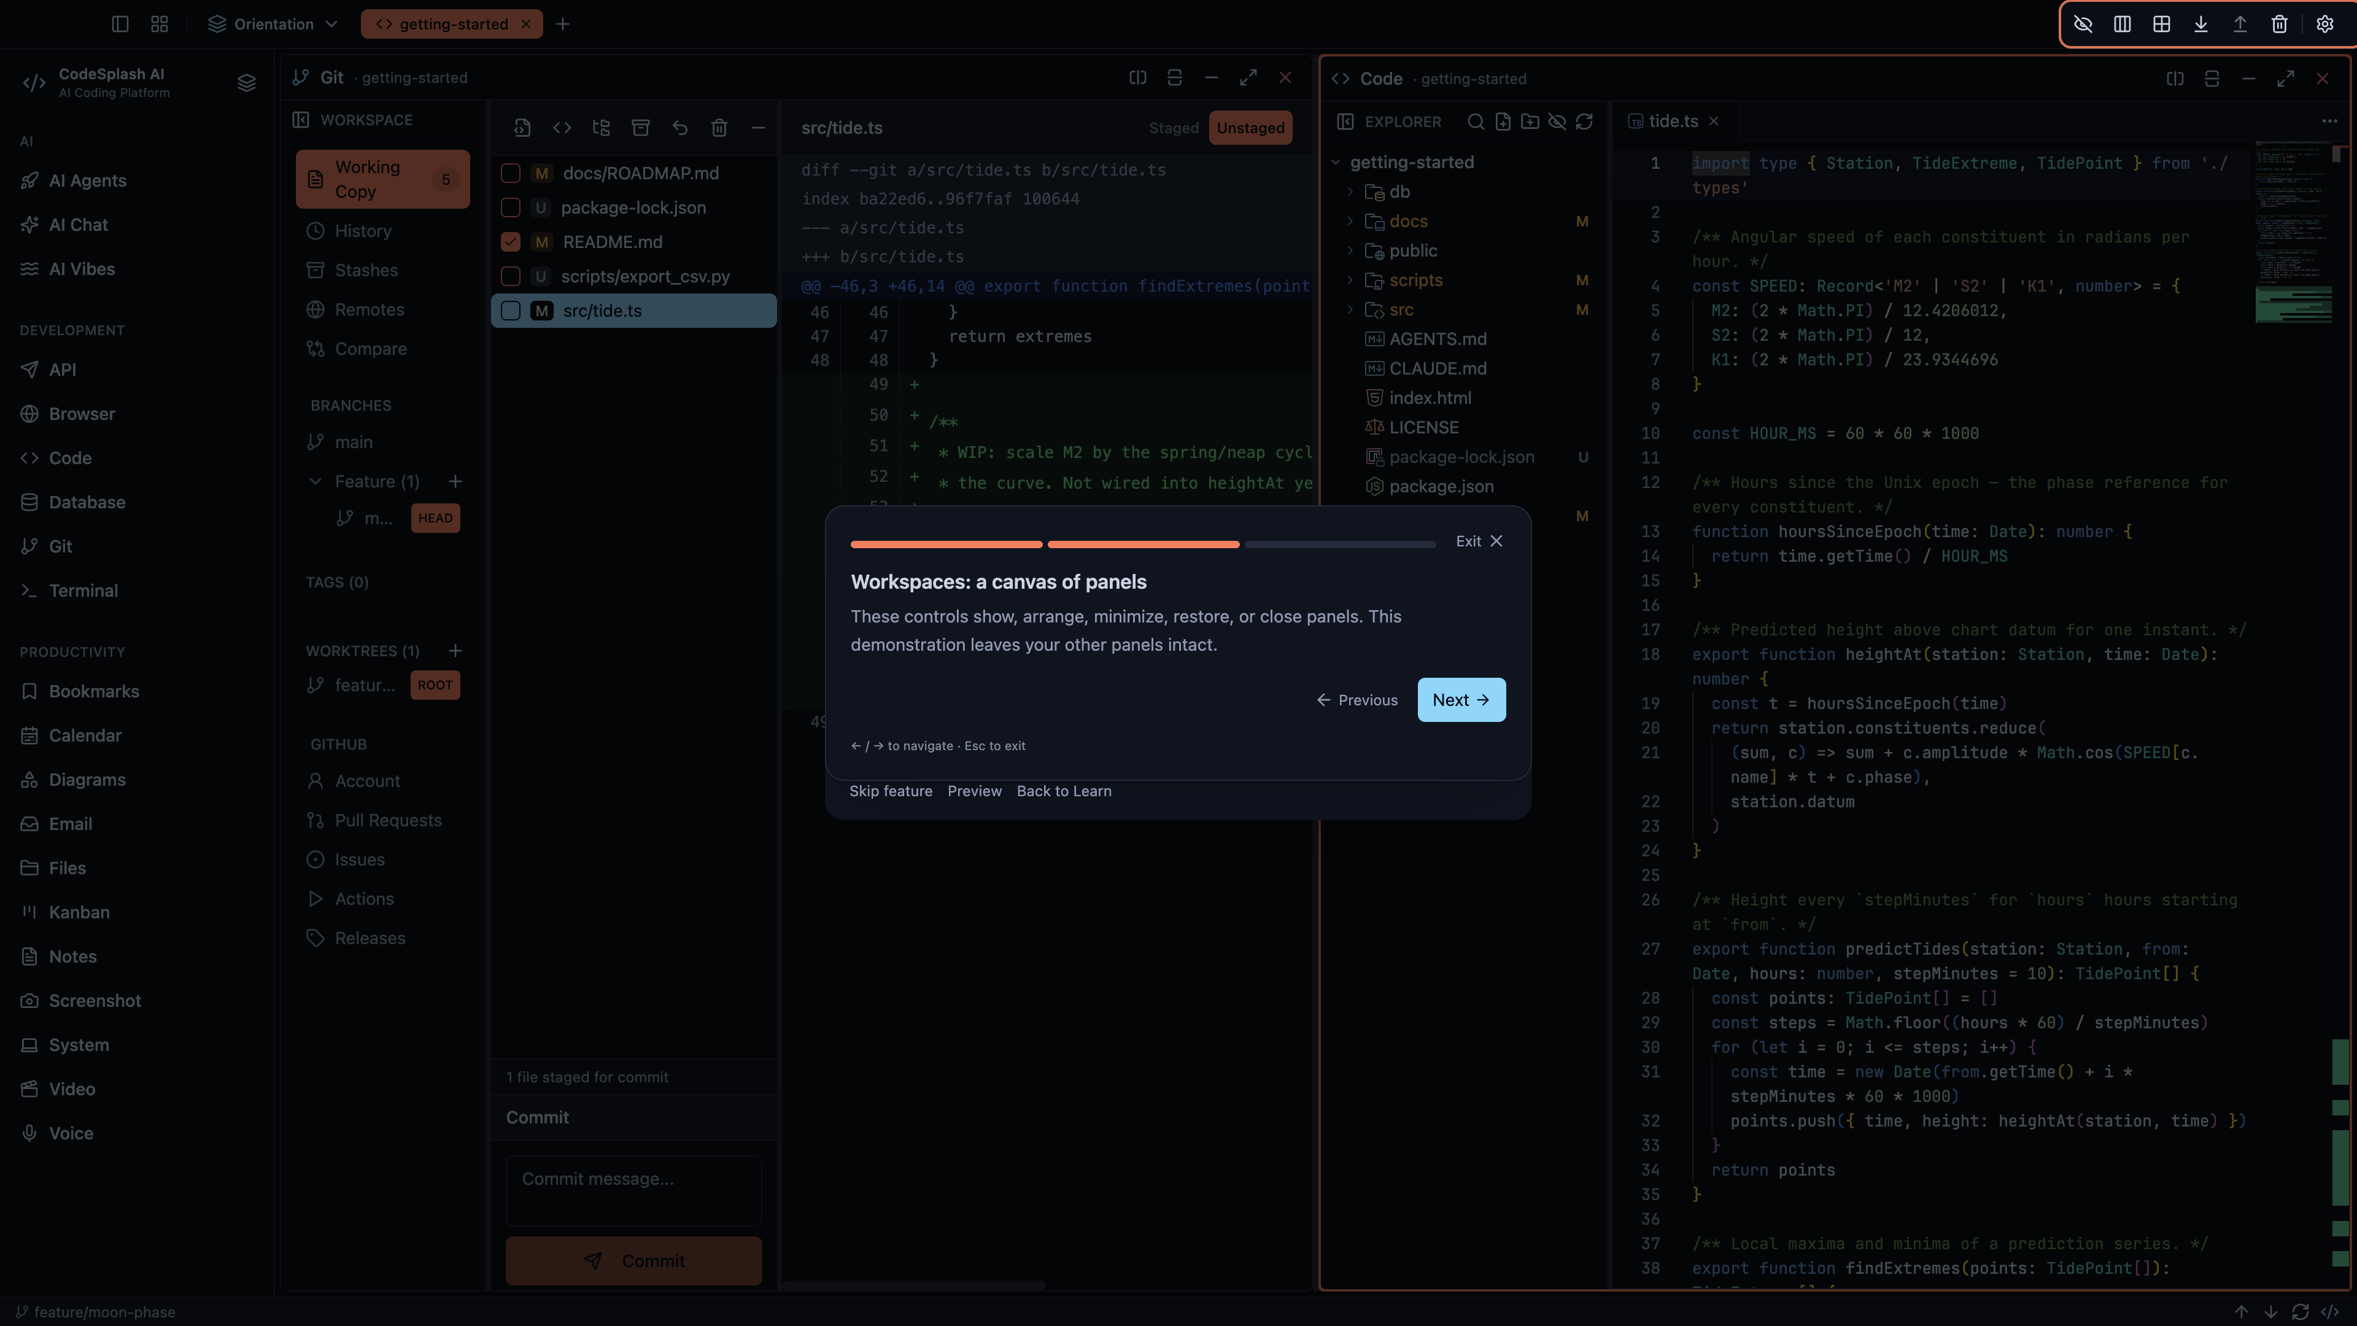Expand the public folder
Viewport: 2357px width, 1326px height.
tap(1350, 250)
